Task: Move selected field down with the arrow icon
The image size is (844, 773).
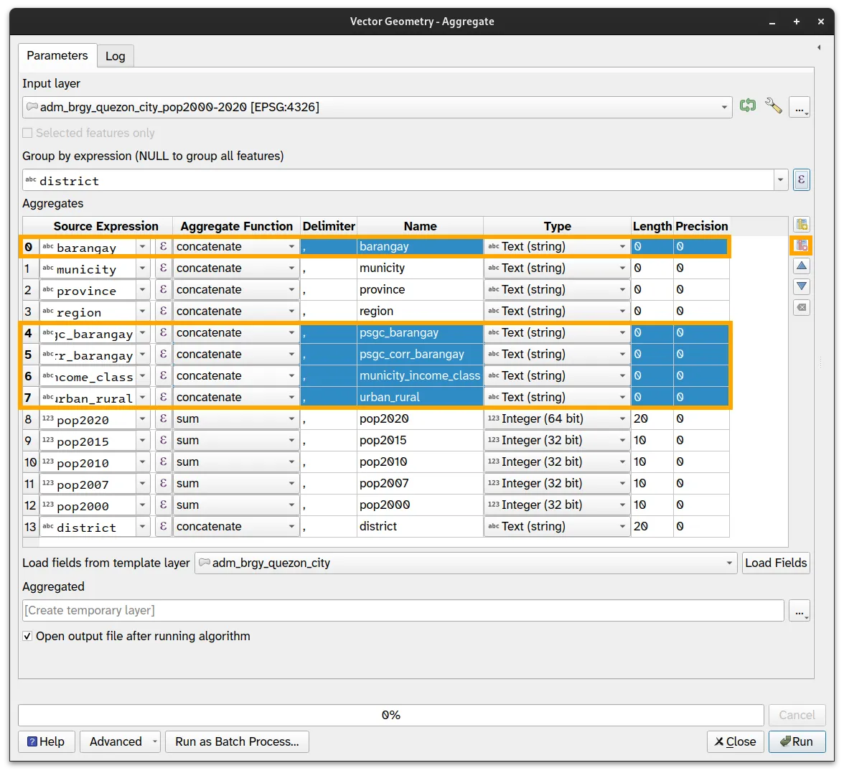Action: coord(802,286)
